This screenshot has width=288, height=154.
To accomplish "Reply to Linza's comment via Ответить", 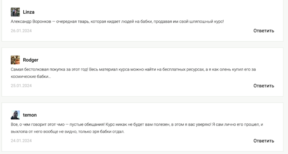I will [x=264, y=31].
